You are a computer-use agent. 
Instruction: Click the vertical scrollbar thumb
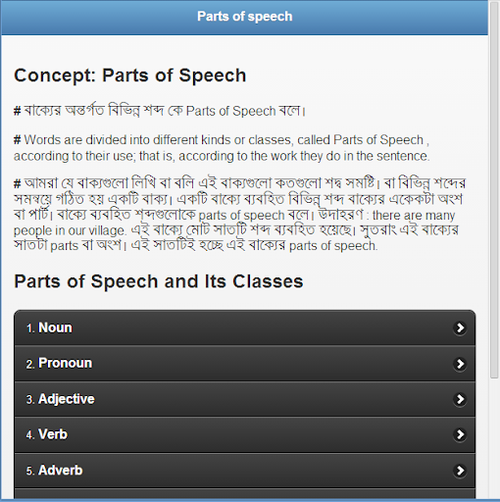click(x=494, y=189)
